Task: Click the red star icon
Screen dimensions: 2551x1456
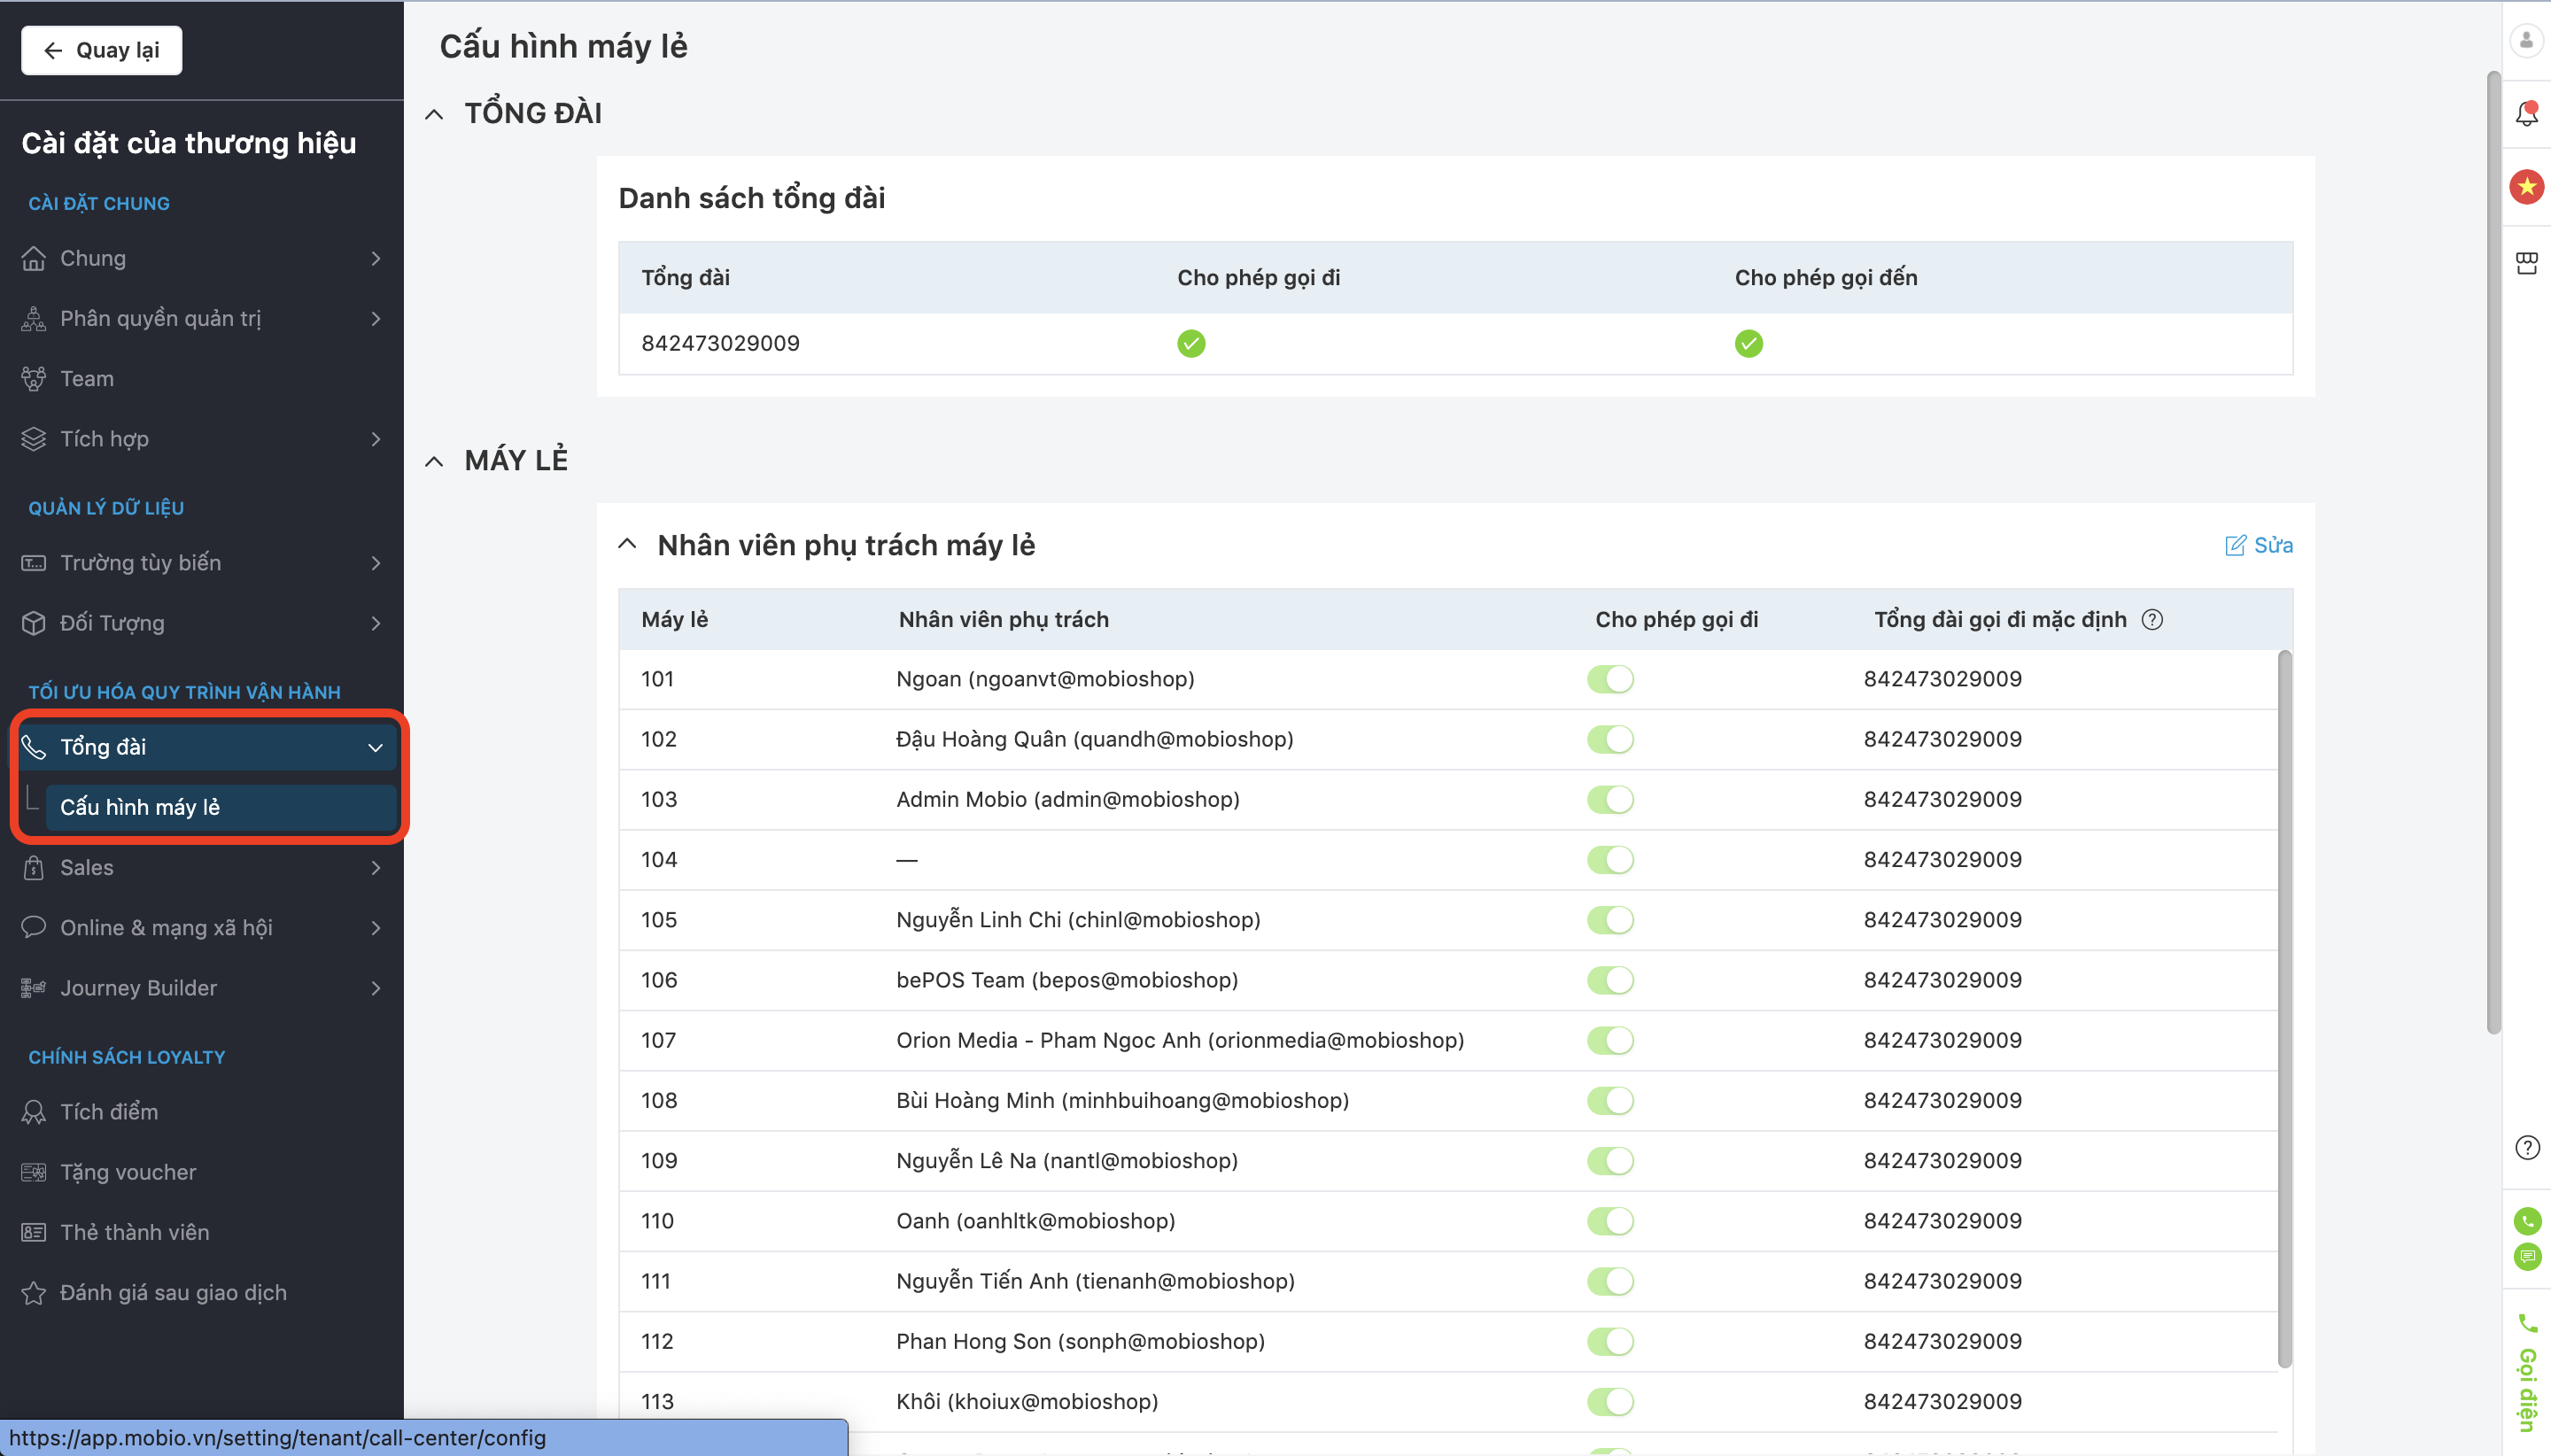Action: [x=2526, y=186]
